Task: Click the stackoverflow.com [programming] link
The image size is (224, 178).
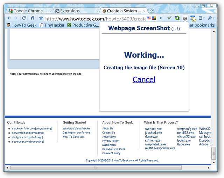Action: coord(32,129)
